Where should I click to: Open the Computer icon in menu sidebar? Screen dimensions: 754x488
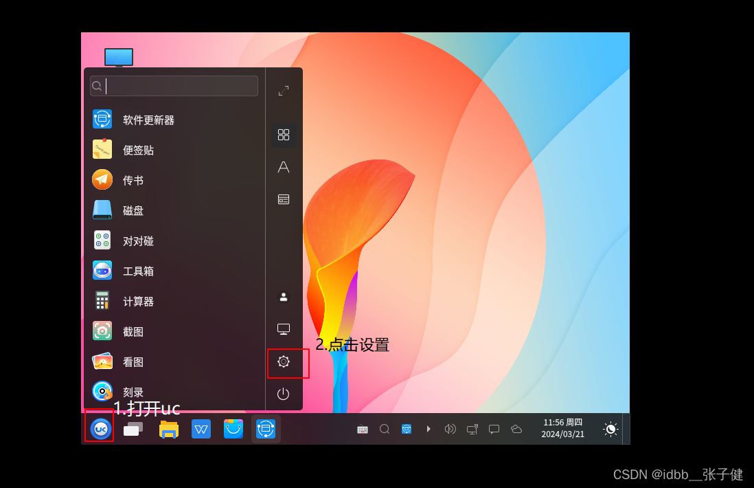click(284, 329)
